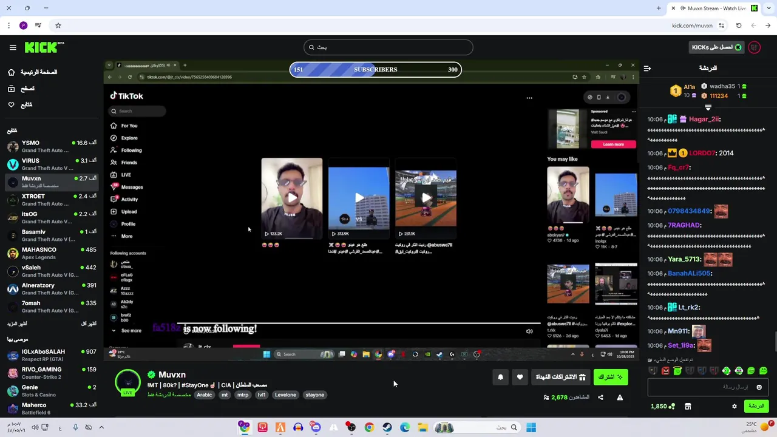The image size is (777, 437).
Task: Click the gifted subscriptions button
Action: pyautogui.click(x=560, y=377)
